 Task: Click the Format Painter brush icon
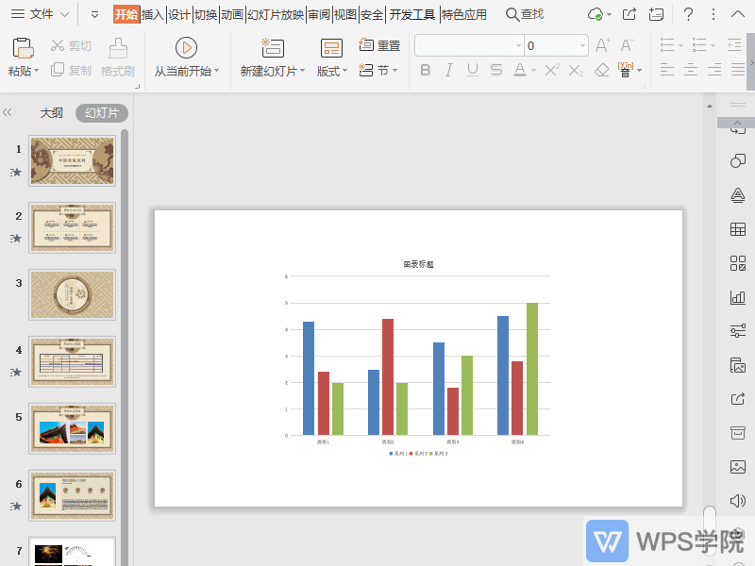click(x=118, y=49)
